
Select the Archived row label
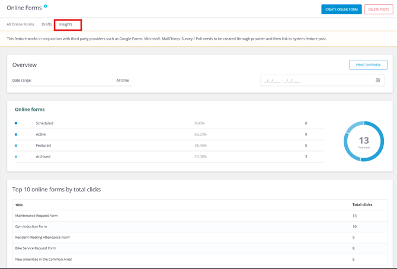click(x=43, y=156)
